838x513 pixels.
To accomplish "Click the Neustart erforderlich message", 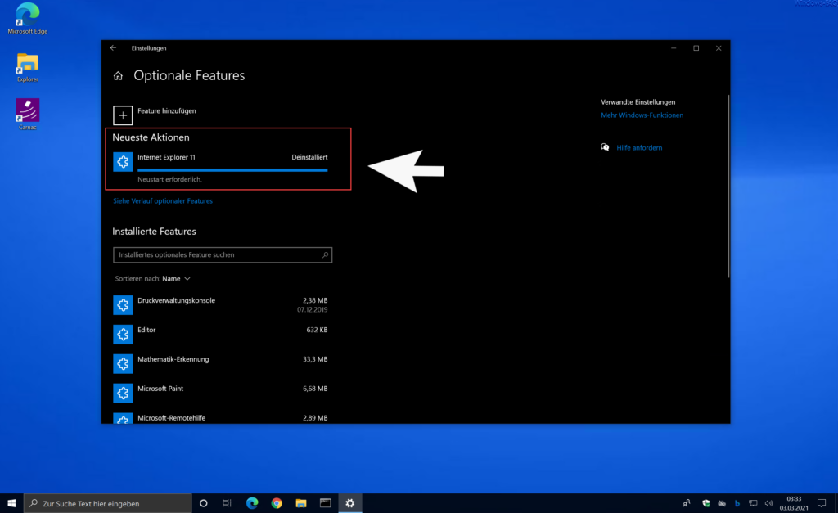I will tap(169, 179).
